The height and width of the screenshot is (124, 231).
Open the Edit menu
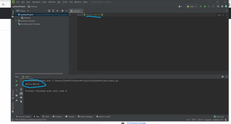[x=23, y=2]
